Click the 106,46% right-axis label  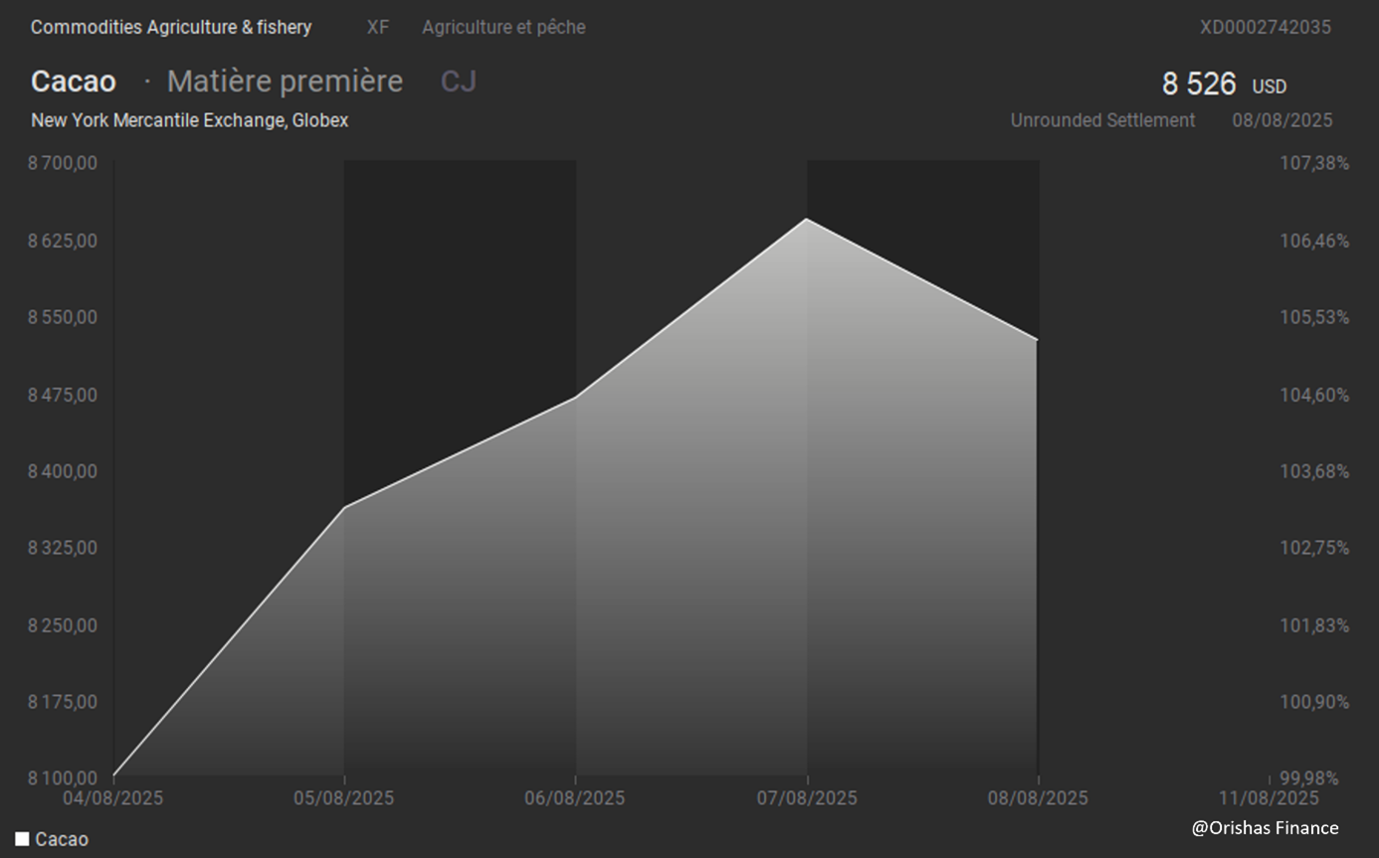[1314, 241]
